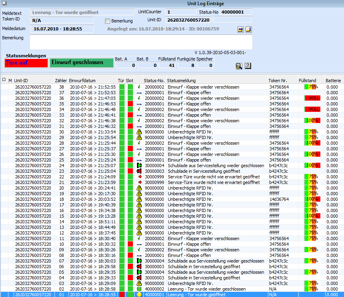
Task: Click warning icon in Zähler 12 row
Action: 139,233
